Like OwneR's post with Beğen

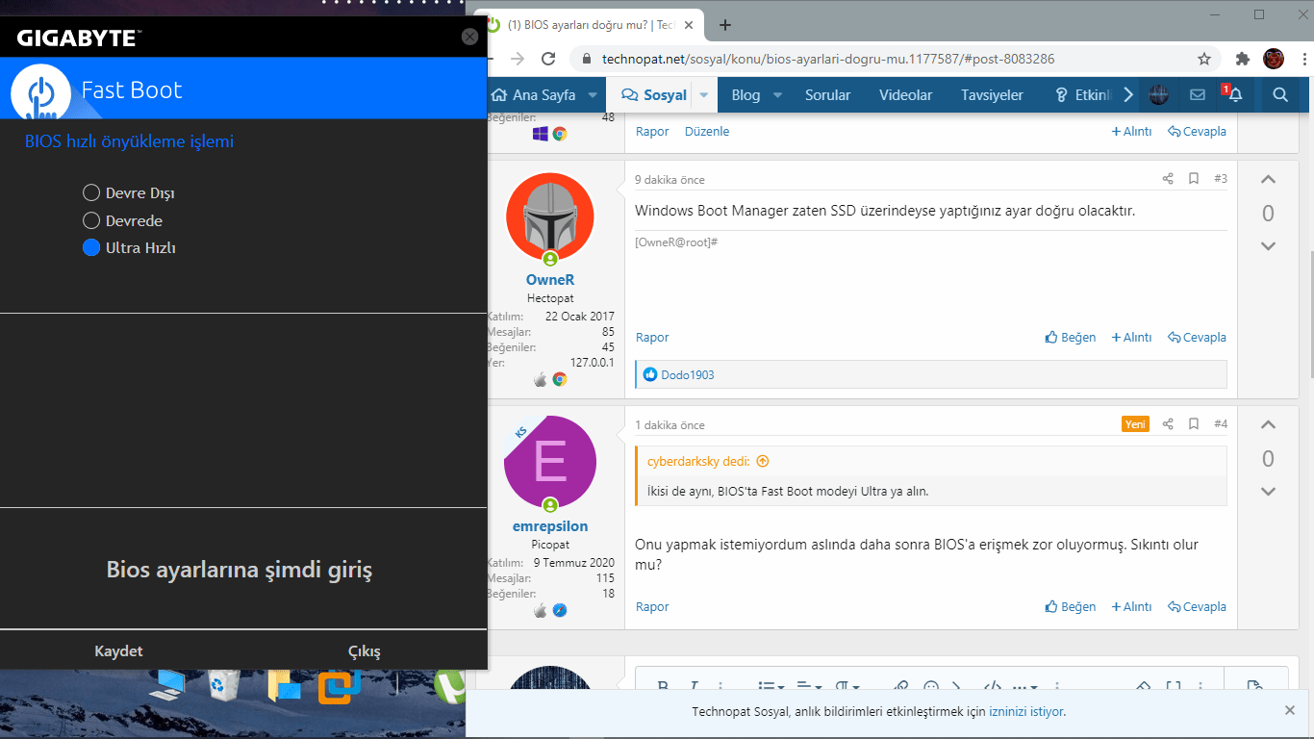(x=1071, y=338)
